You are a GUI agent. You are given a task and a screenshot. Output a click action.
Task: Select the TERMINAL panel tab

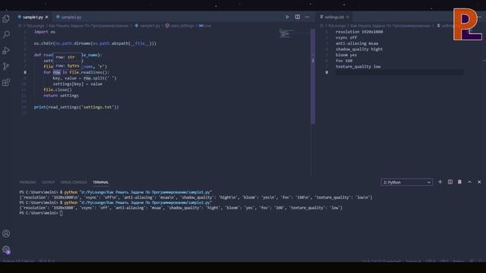[x=101, y=182]
